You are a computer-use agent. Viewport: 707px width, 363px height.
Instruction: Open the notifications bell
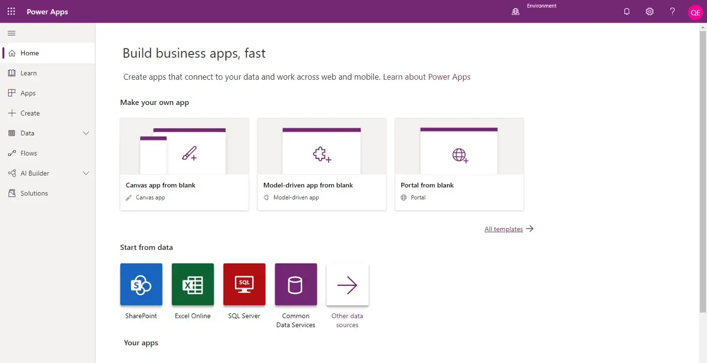627,12
